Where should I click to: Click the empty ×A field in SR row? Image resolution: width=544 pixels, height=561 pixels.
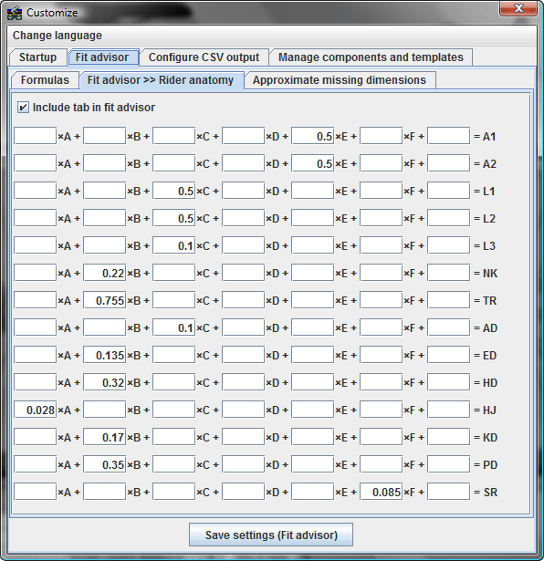tap(35, 492)
